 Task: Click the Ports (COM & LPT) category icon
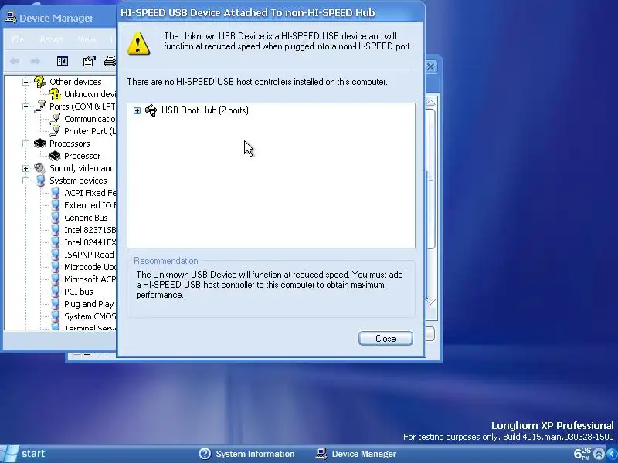click(x=40, y=106)
